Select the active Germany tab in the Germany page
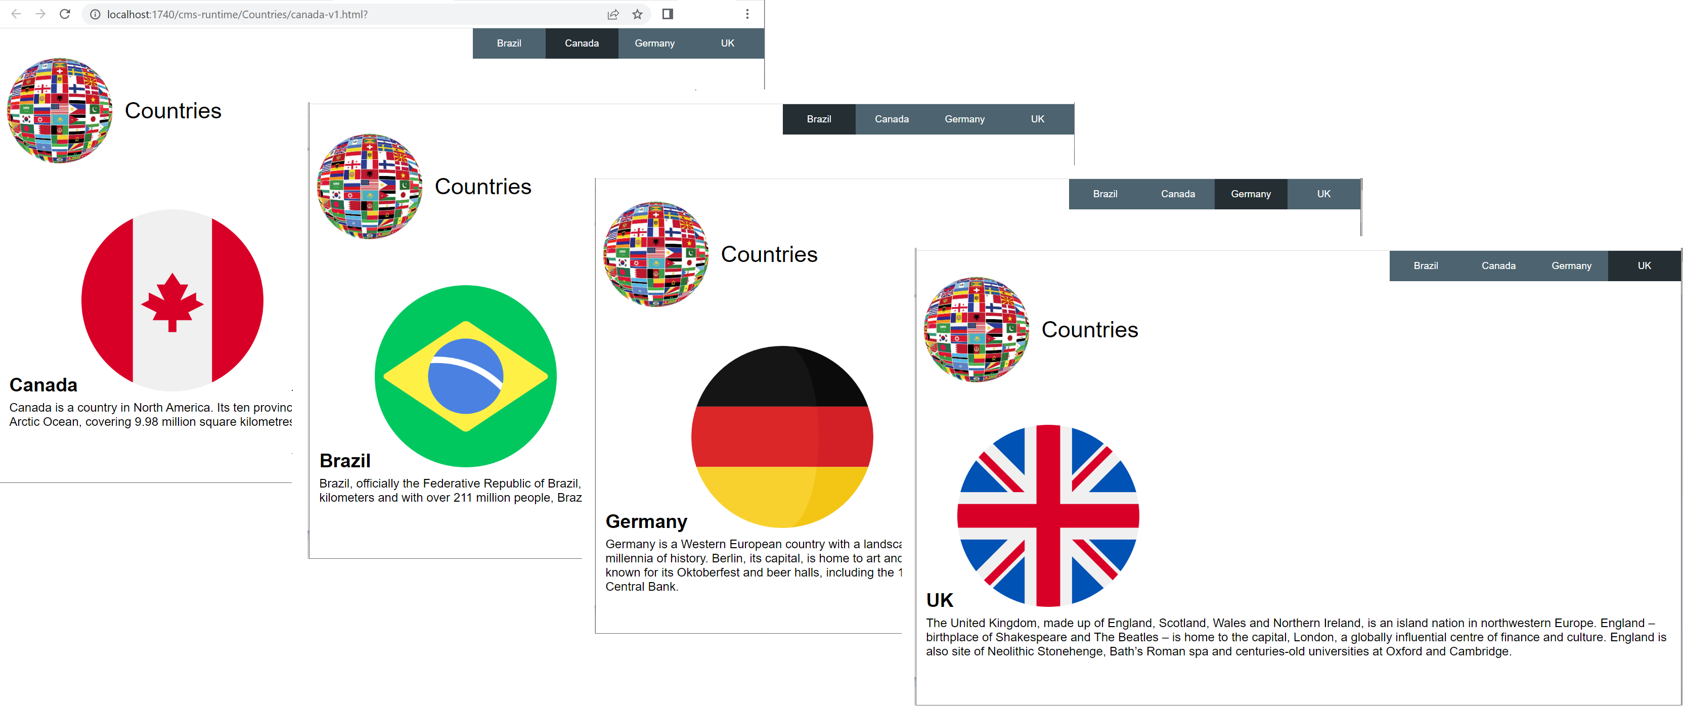The height and width of the screenshot is (707, 1683). coord(1251,194)
